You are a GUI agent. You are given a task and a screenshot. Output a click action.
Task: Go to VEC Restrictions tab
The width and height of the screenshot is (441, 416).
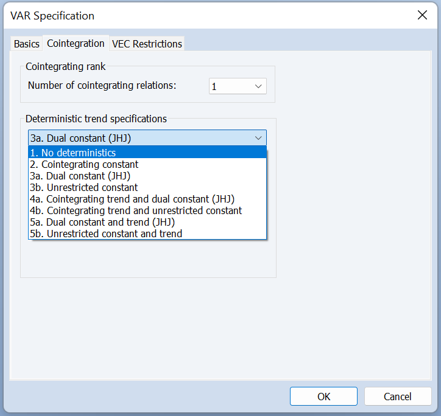coord(147,44)
